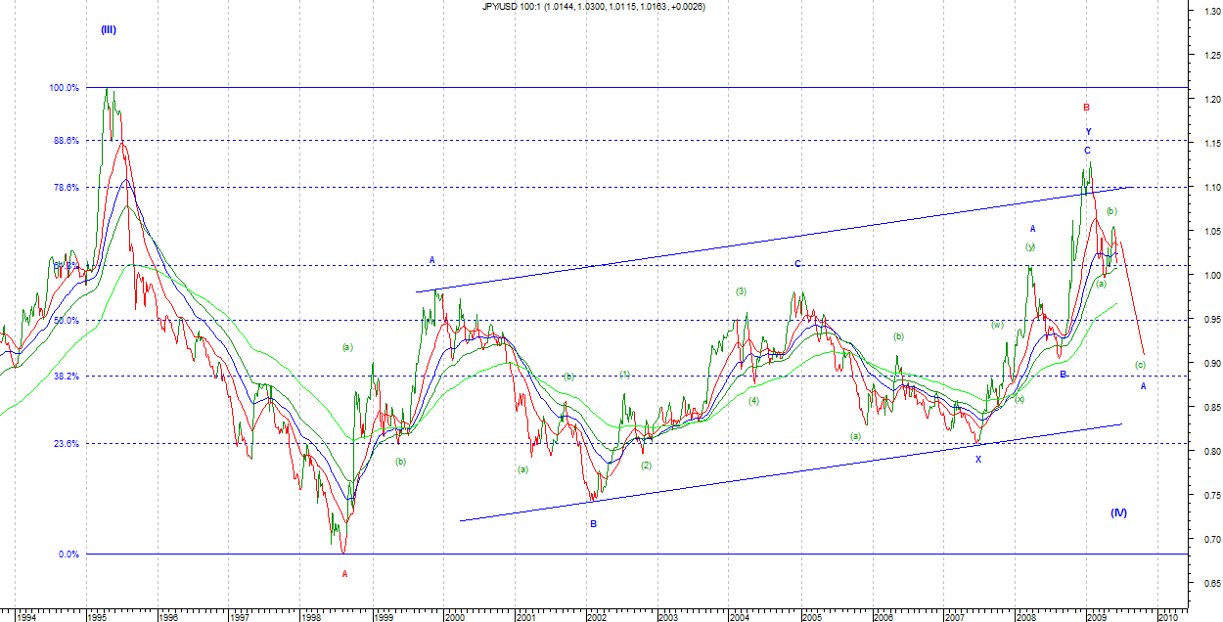
Task: Click the 100.0% Fibonacci level label
Action: 64,88
